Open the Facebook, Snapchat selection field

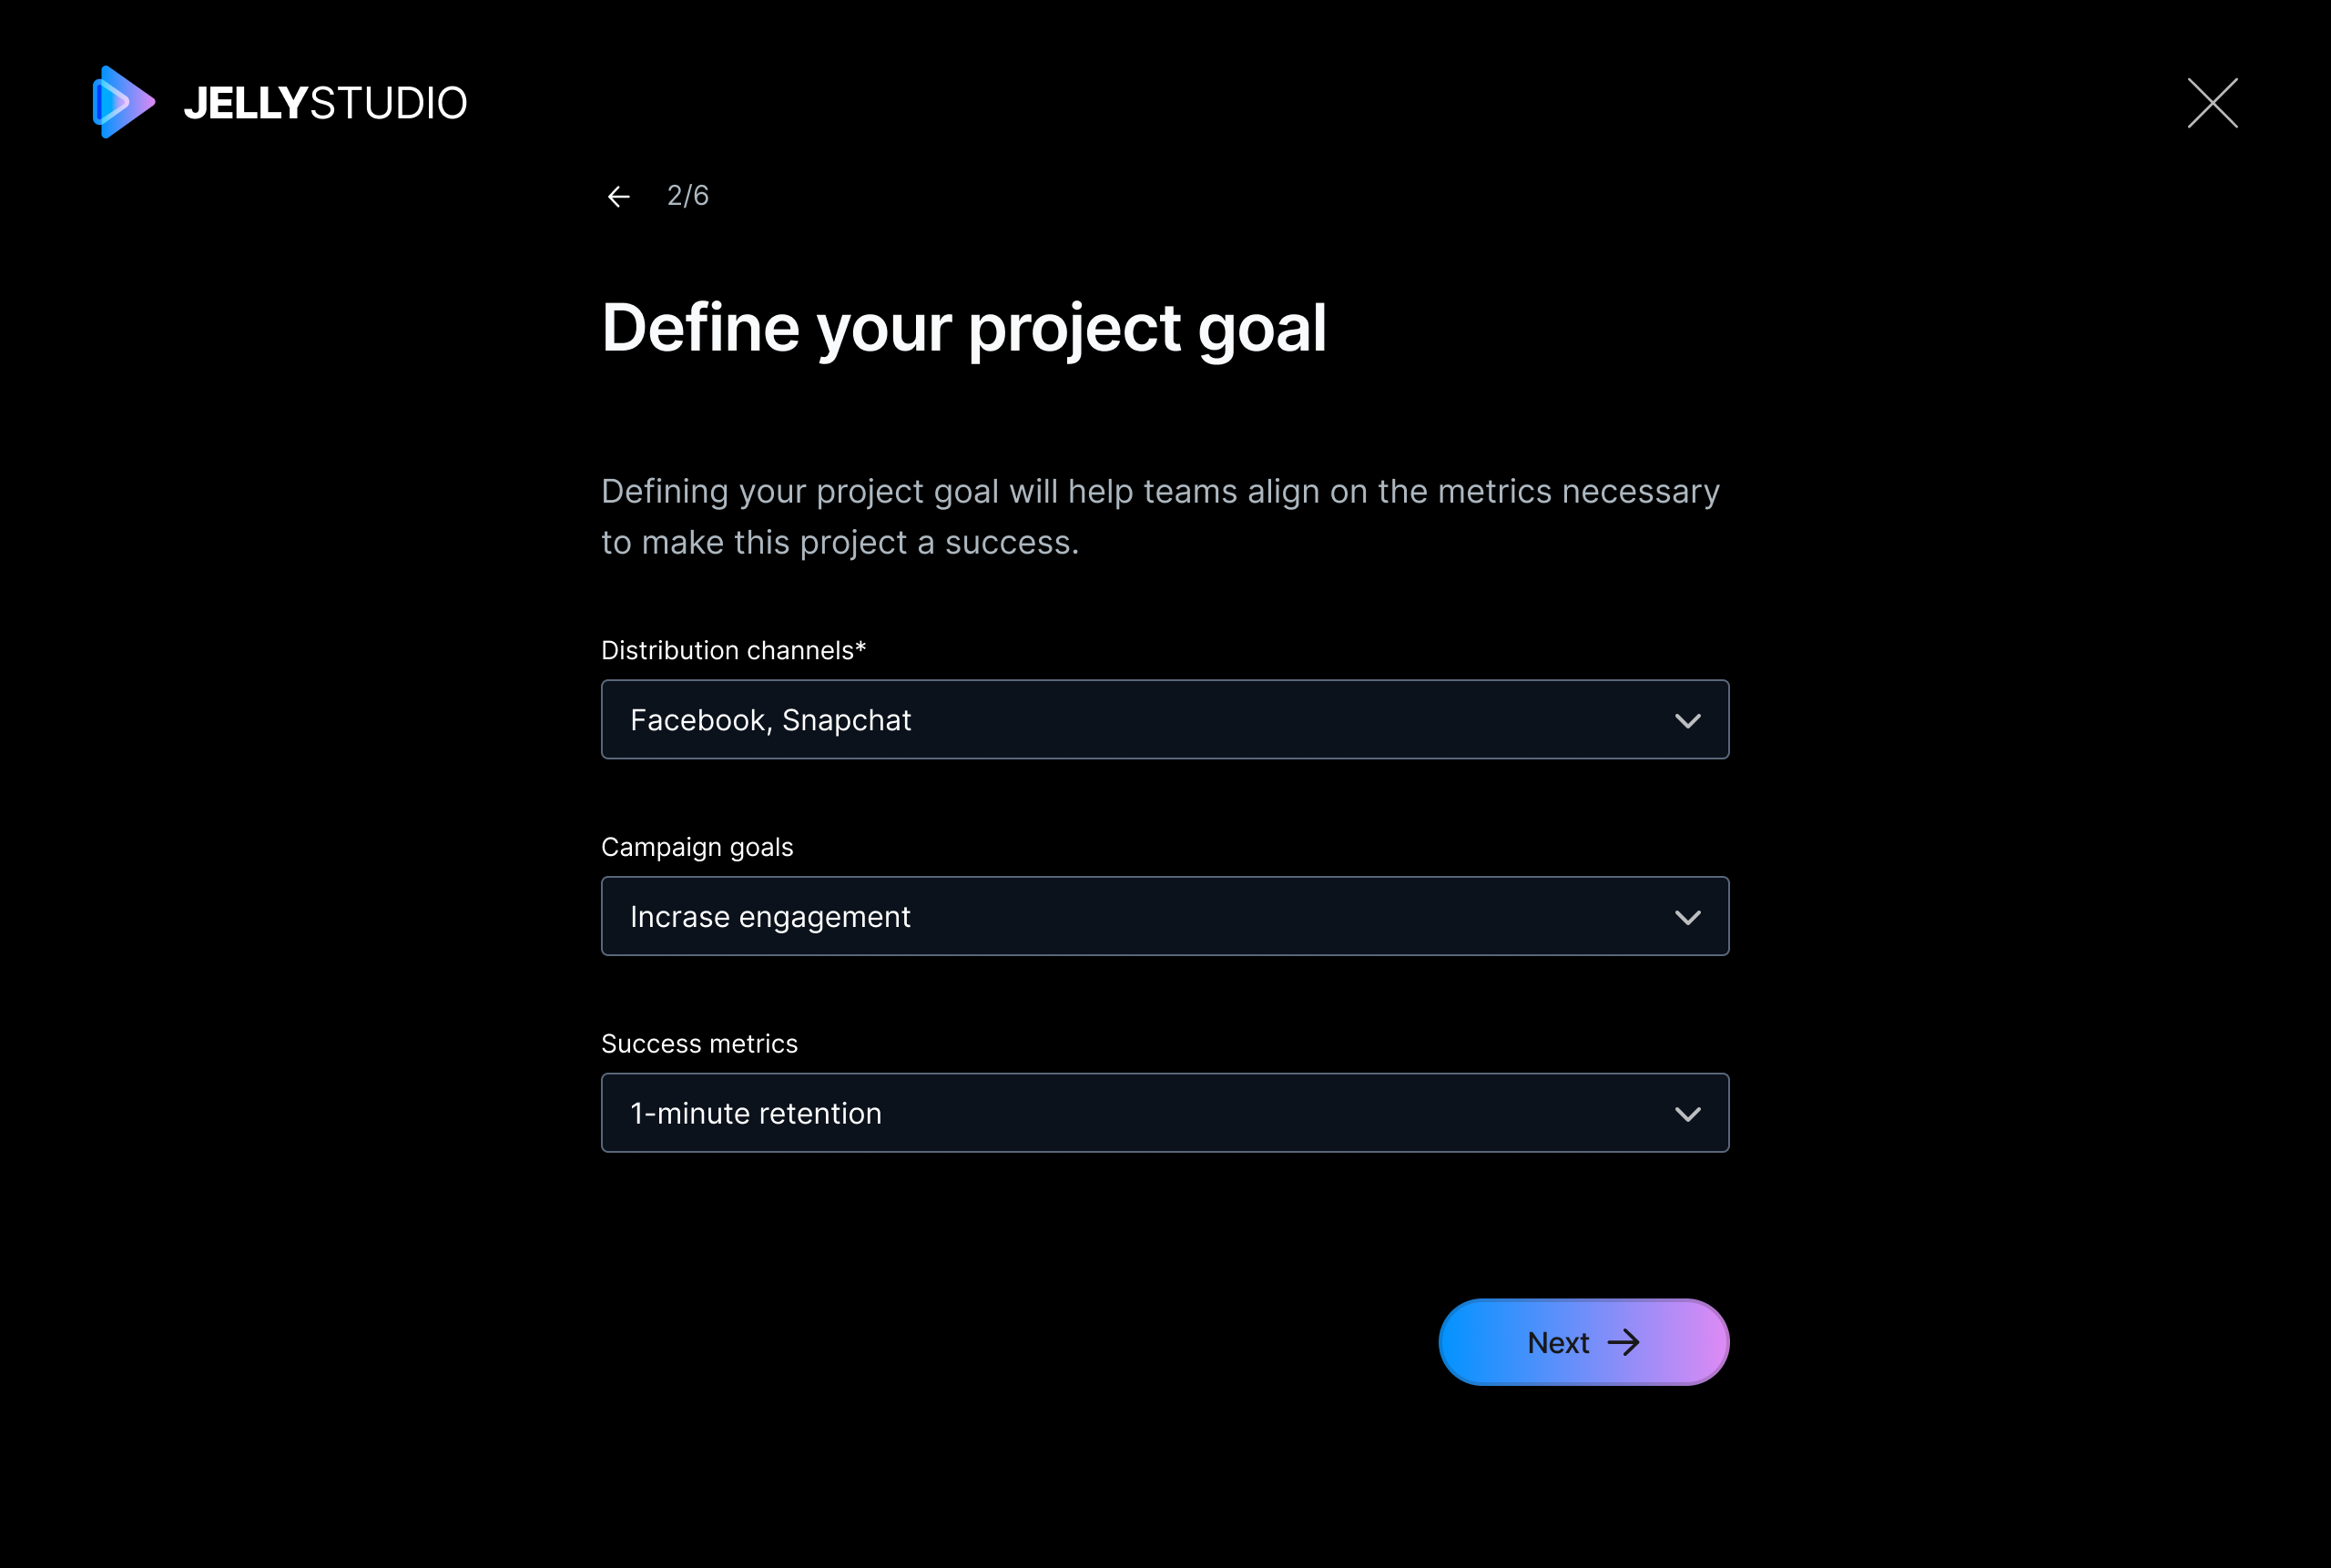coord(1165,720)
